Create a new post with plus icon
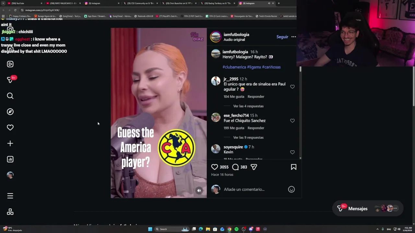Image resolution: width=415 pixels, height=233 pixels. [10, 143]
